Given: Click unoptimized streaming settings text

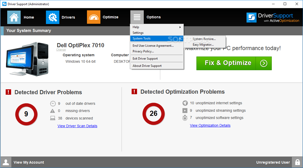Looking at the screenshot, I should pyautogui.click(x=221, y=111).
